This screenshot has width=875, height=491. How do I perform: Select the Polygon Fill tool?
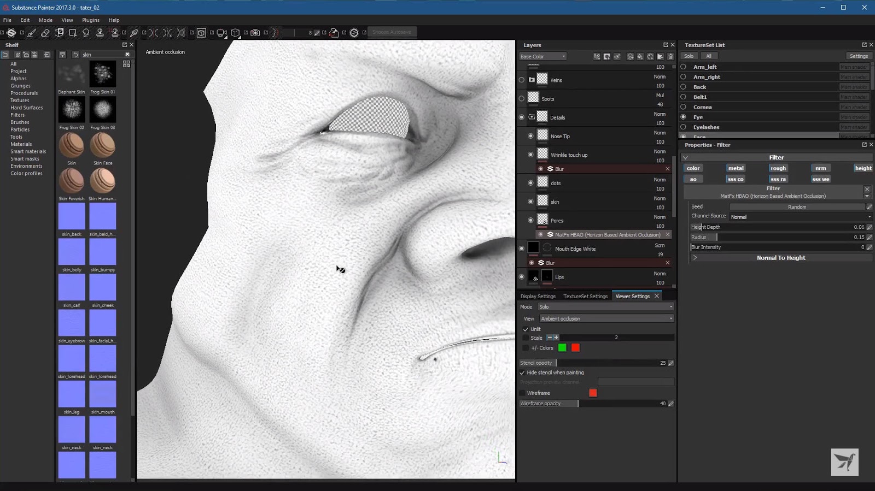coord(73,33)
